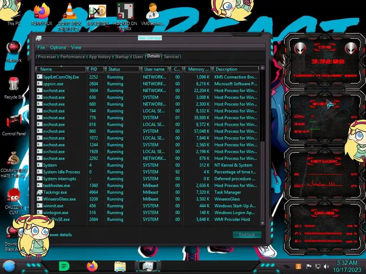Launch Firefox from the taskbar
This screenshot has width=366, height=274.
click(x=92, y=266)
